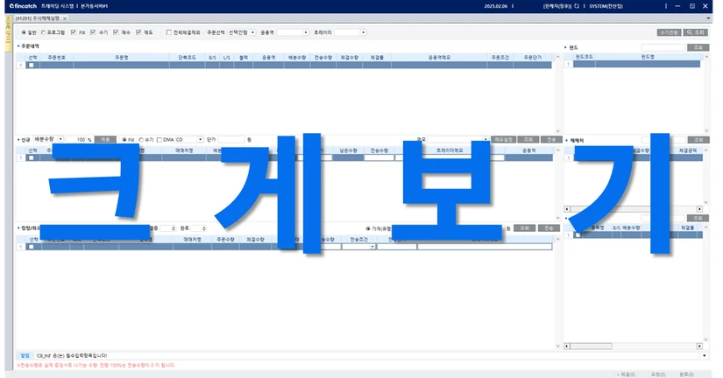Image resolution: width=723 pixels, height=378 pixels.
Task: Click the 매매처 panel horizontal scrollbar right arrow
Action: pos(699,209)
